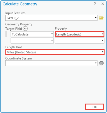107x113 pixels.
Task: Confirm with the OK button
Action: click(94, 107)
